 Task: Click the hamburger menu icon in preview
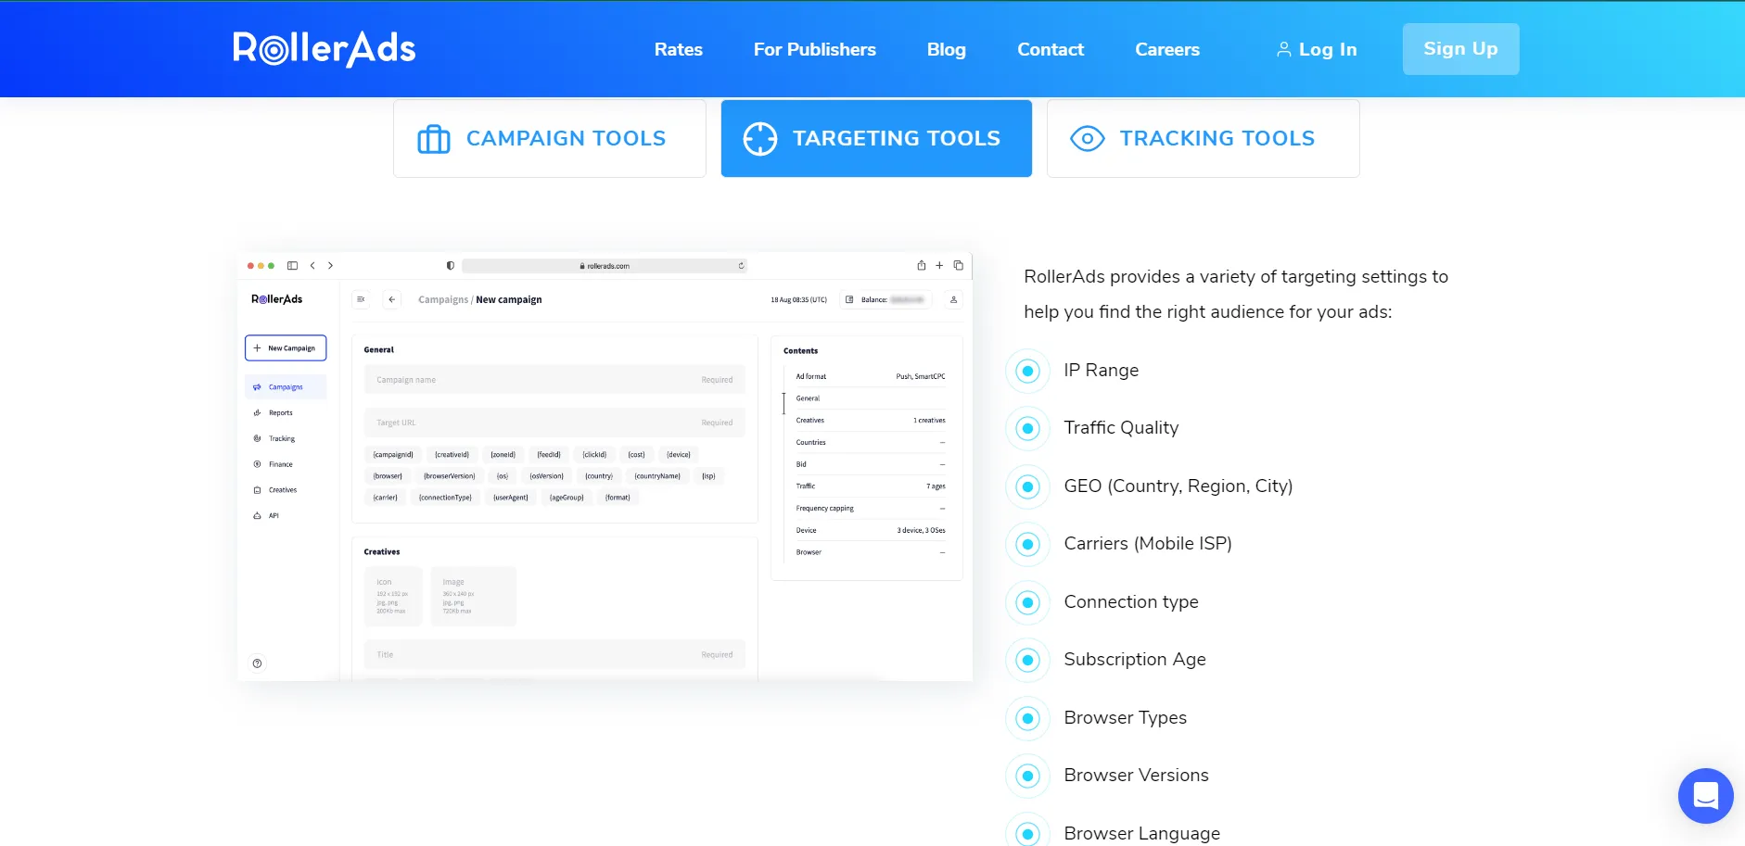click(361, 299)
